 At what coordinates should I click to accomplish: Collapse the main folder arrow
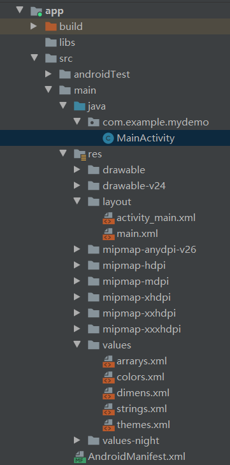click(48, 90)
